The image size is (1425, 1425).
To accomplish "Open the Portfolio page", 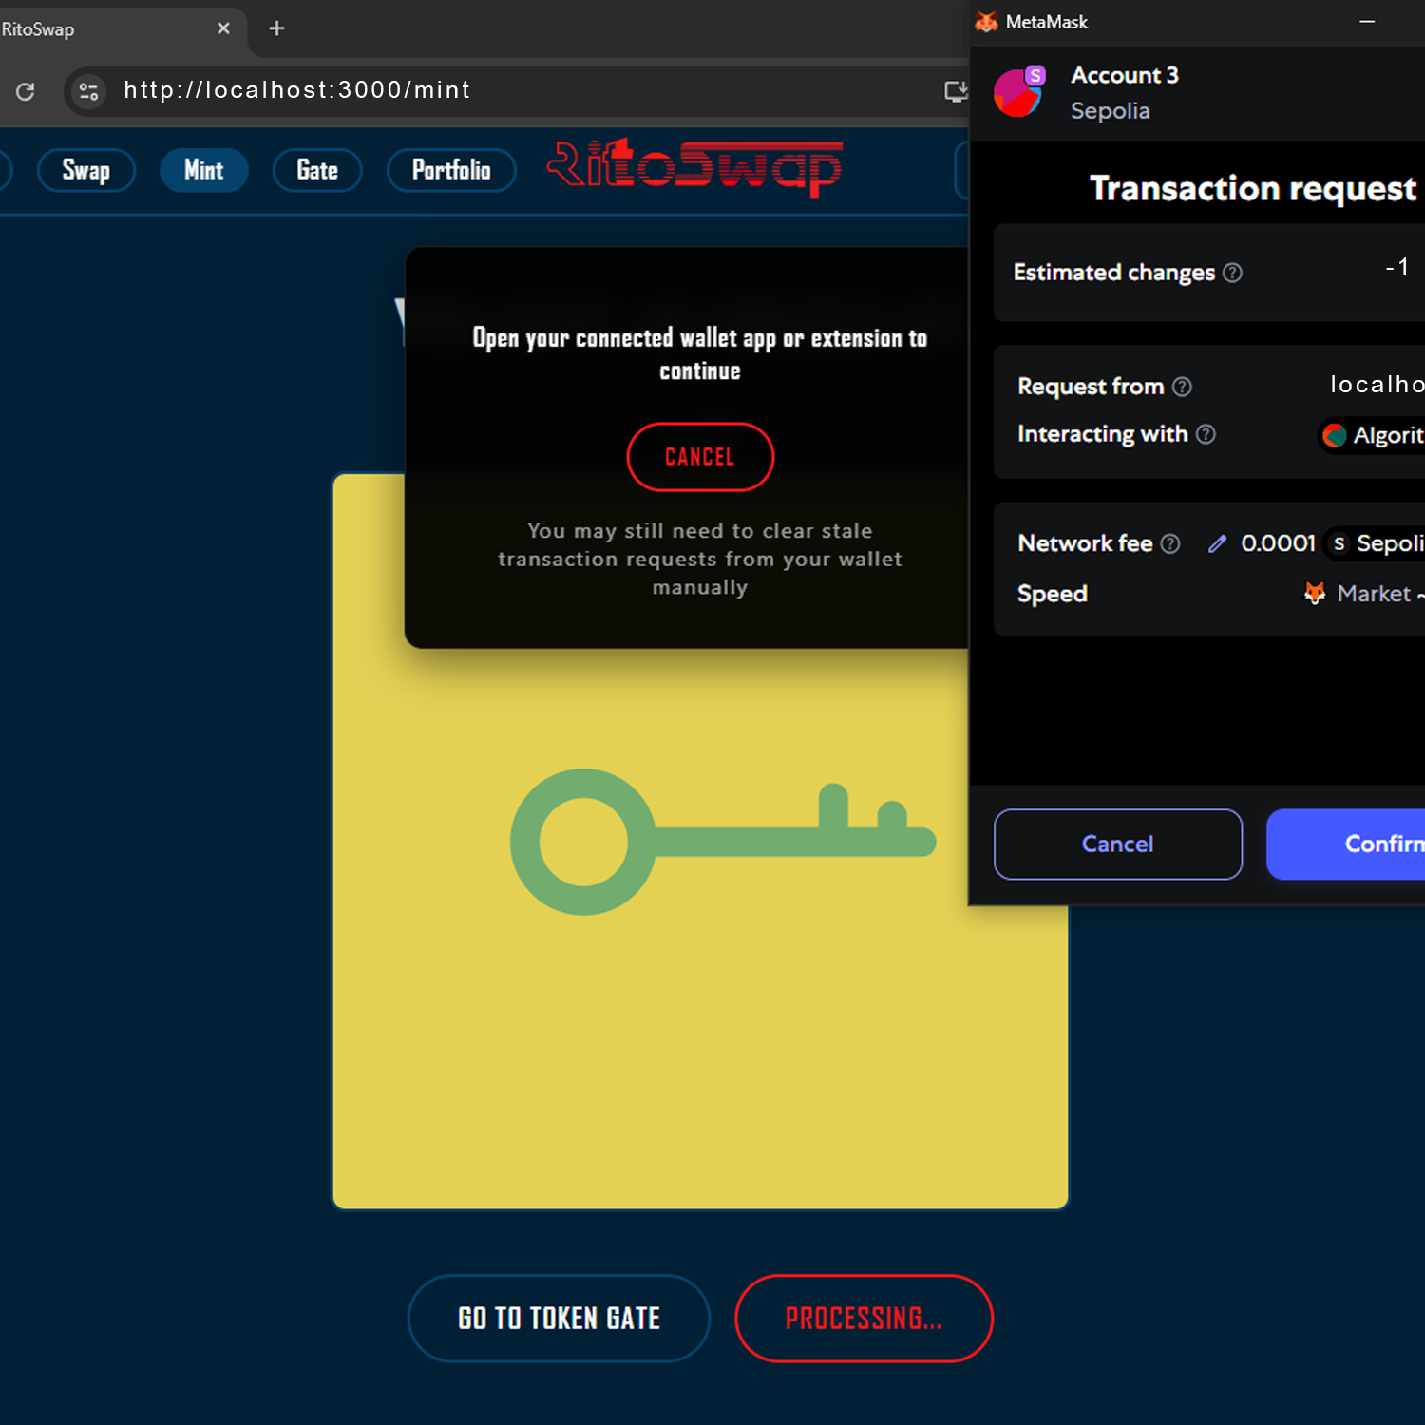I will [x=451, y=171].
